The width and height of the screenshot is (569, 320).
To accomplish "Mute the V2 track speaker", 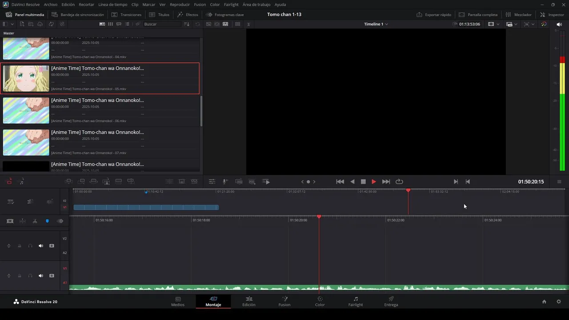I will point(41,246).
